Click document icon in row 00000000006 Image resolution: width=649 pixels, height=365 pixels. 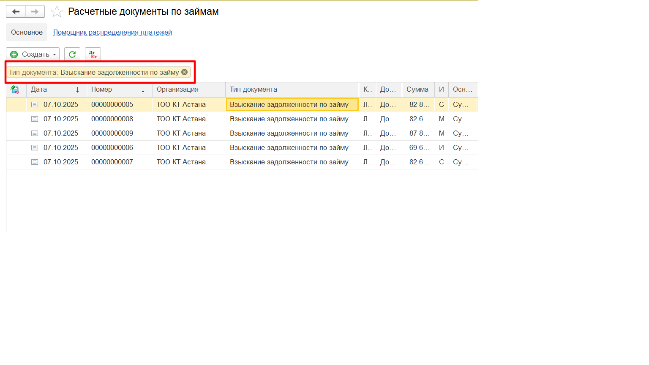(35, 147)
